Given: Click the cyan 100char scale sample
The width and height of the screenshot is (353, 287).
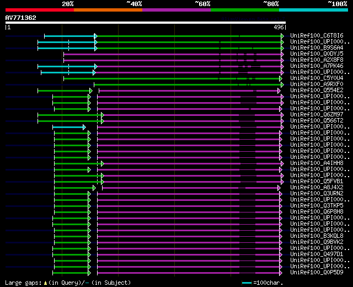Looking at the screenshot, I should click(247, 283).
